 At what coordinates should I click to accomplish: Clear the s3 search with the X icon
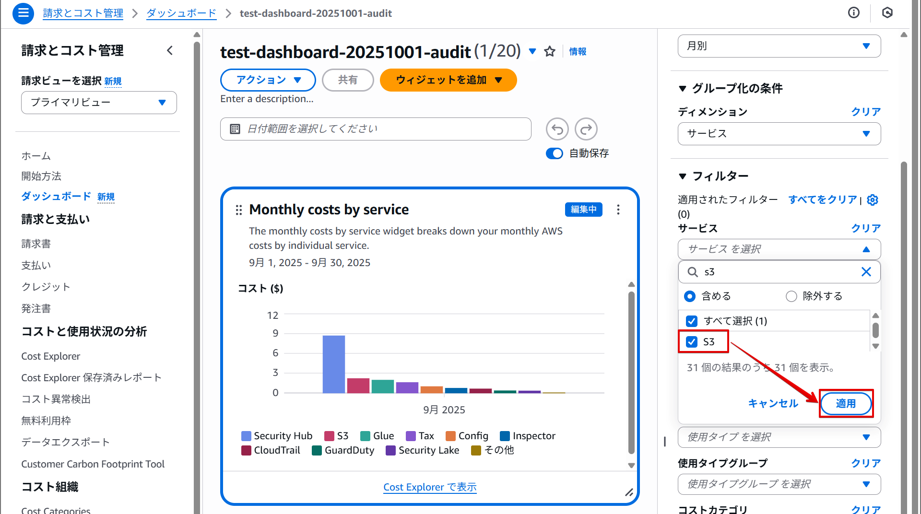click(866, 272)
